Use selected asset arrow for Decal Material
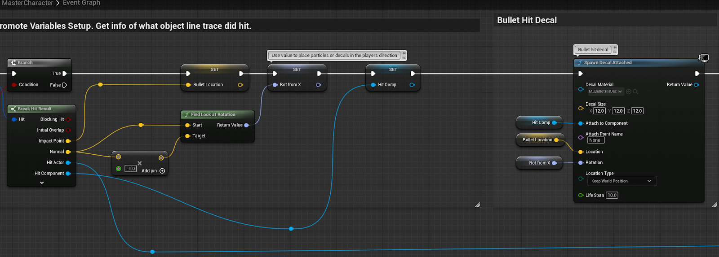 (x=629, y=91)
